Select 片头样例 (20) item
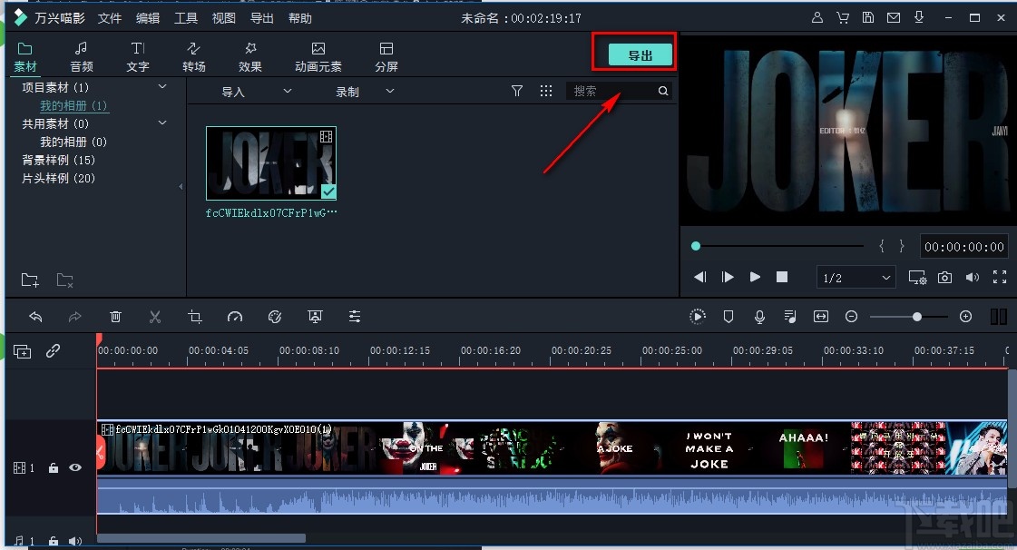This screenshot has height=550, width=1017. pos(58,179)
